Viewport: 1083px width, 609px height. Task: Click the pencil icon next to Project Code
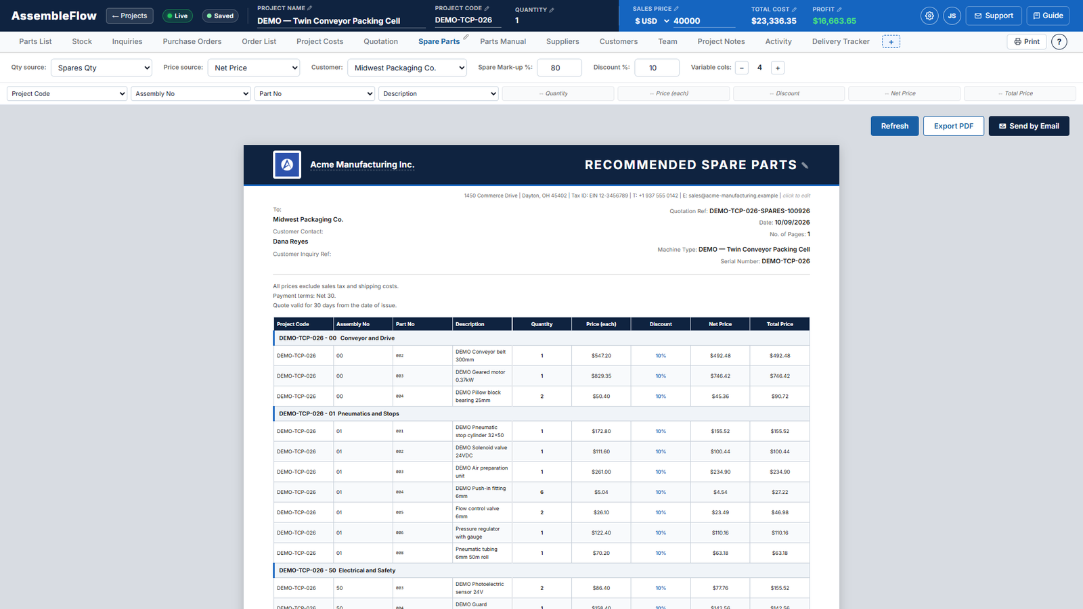pyautogui.click(x=487, y=8)
